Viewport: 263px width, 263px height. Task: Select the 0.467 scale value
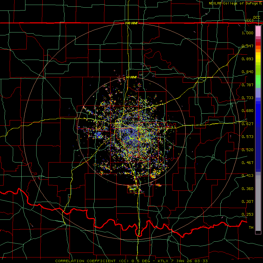click(248, 163)
